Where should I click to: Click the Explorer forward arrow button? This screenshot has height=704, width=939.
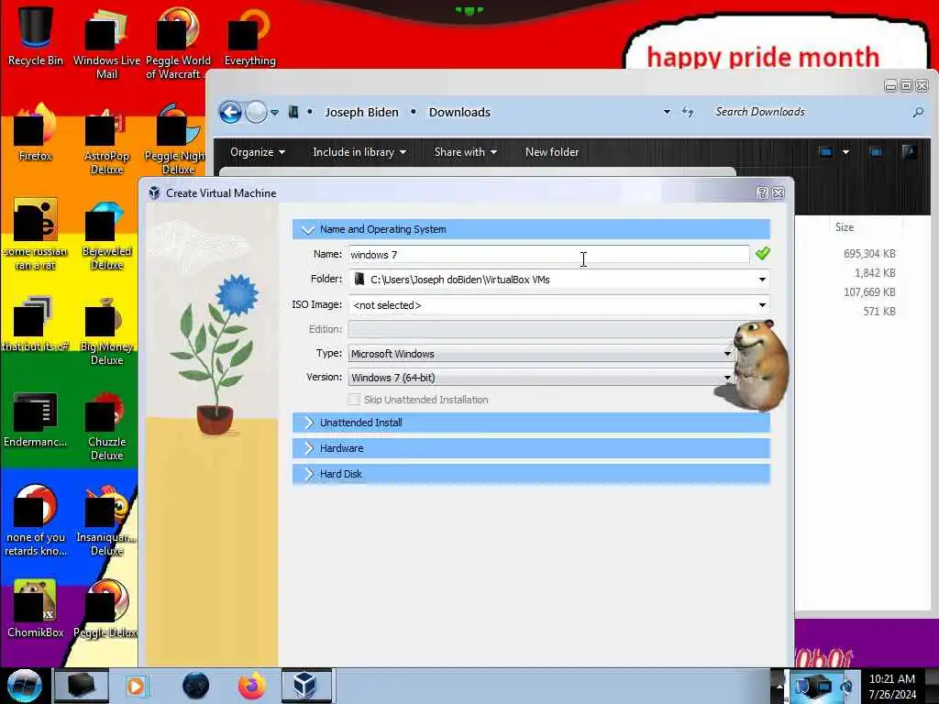(257, 112)
